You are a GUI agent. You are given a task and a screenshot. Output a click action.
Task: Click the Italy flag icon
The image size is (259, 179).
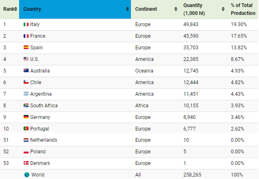[x=26, y=24]
